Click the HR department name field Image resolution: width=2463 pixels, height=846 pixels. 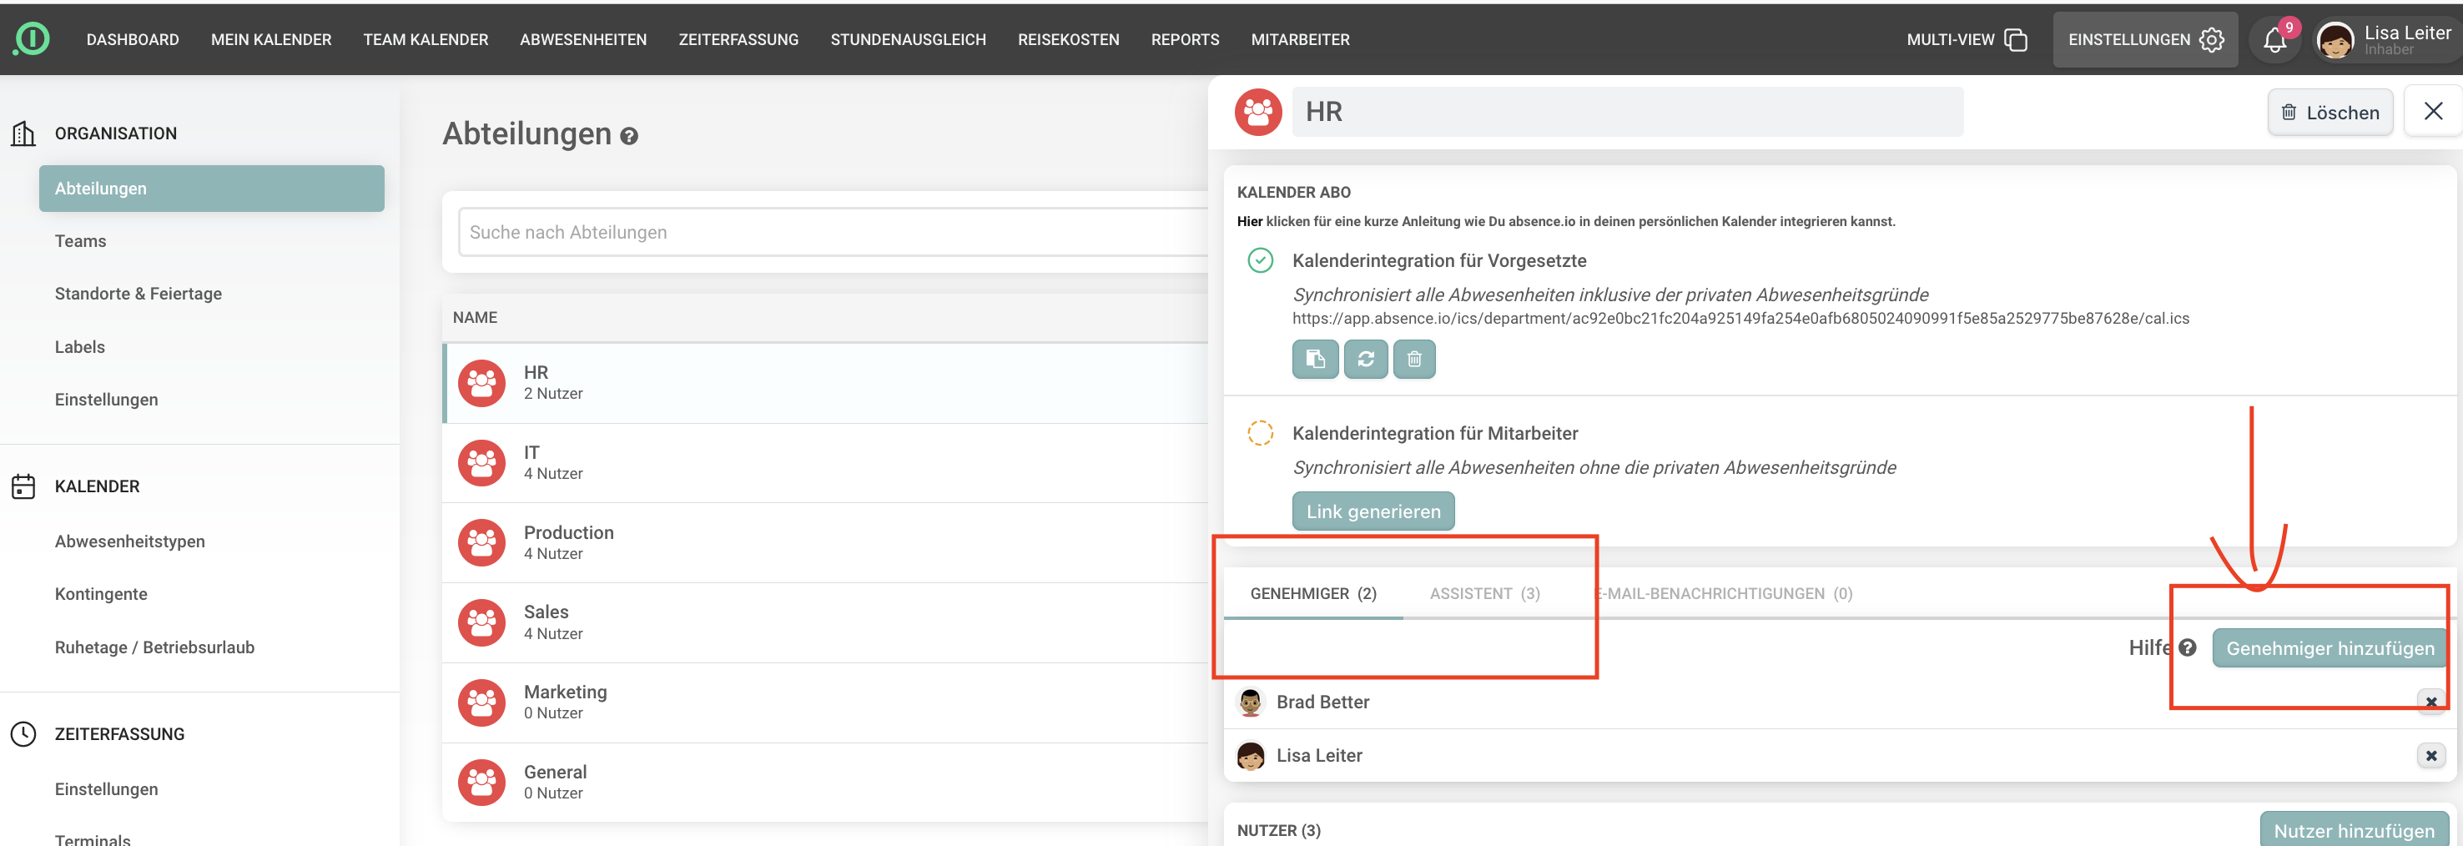tap(1627, 112)
